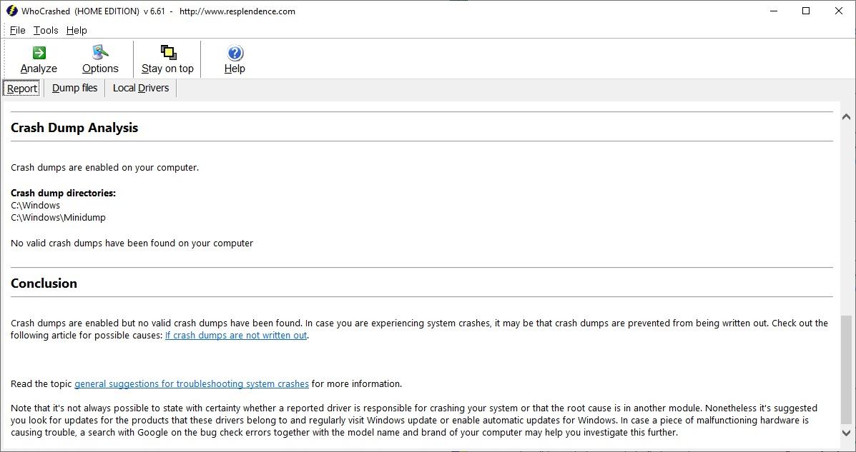
Task: Toggle the Stay on top icon
Action: click(x=168, y=53)
